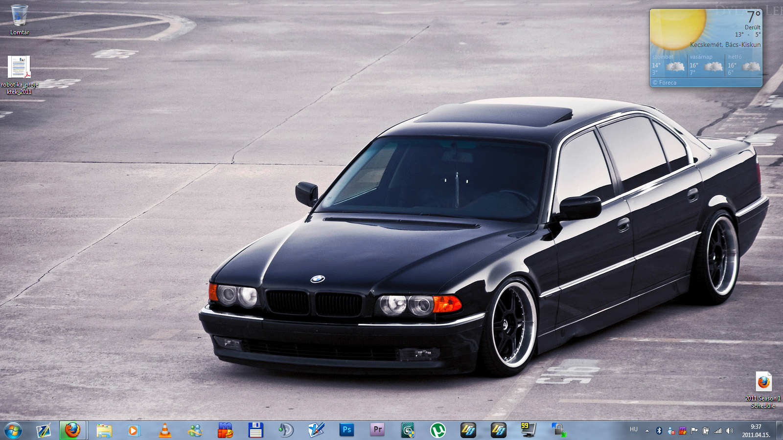Open the HU input language selector

(x=634, y=429)
